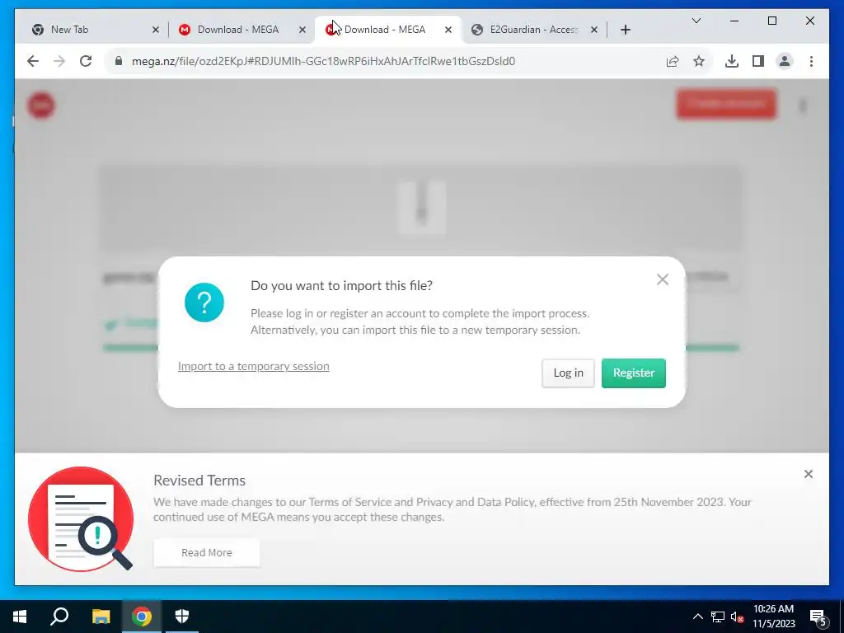Open Windows Security shield on taskbar
This screenshot has height=633, width=844.
tap(182, 617)
